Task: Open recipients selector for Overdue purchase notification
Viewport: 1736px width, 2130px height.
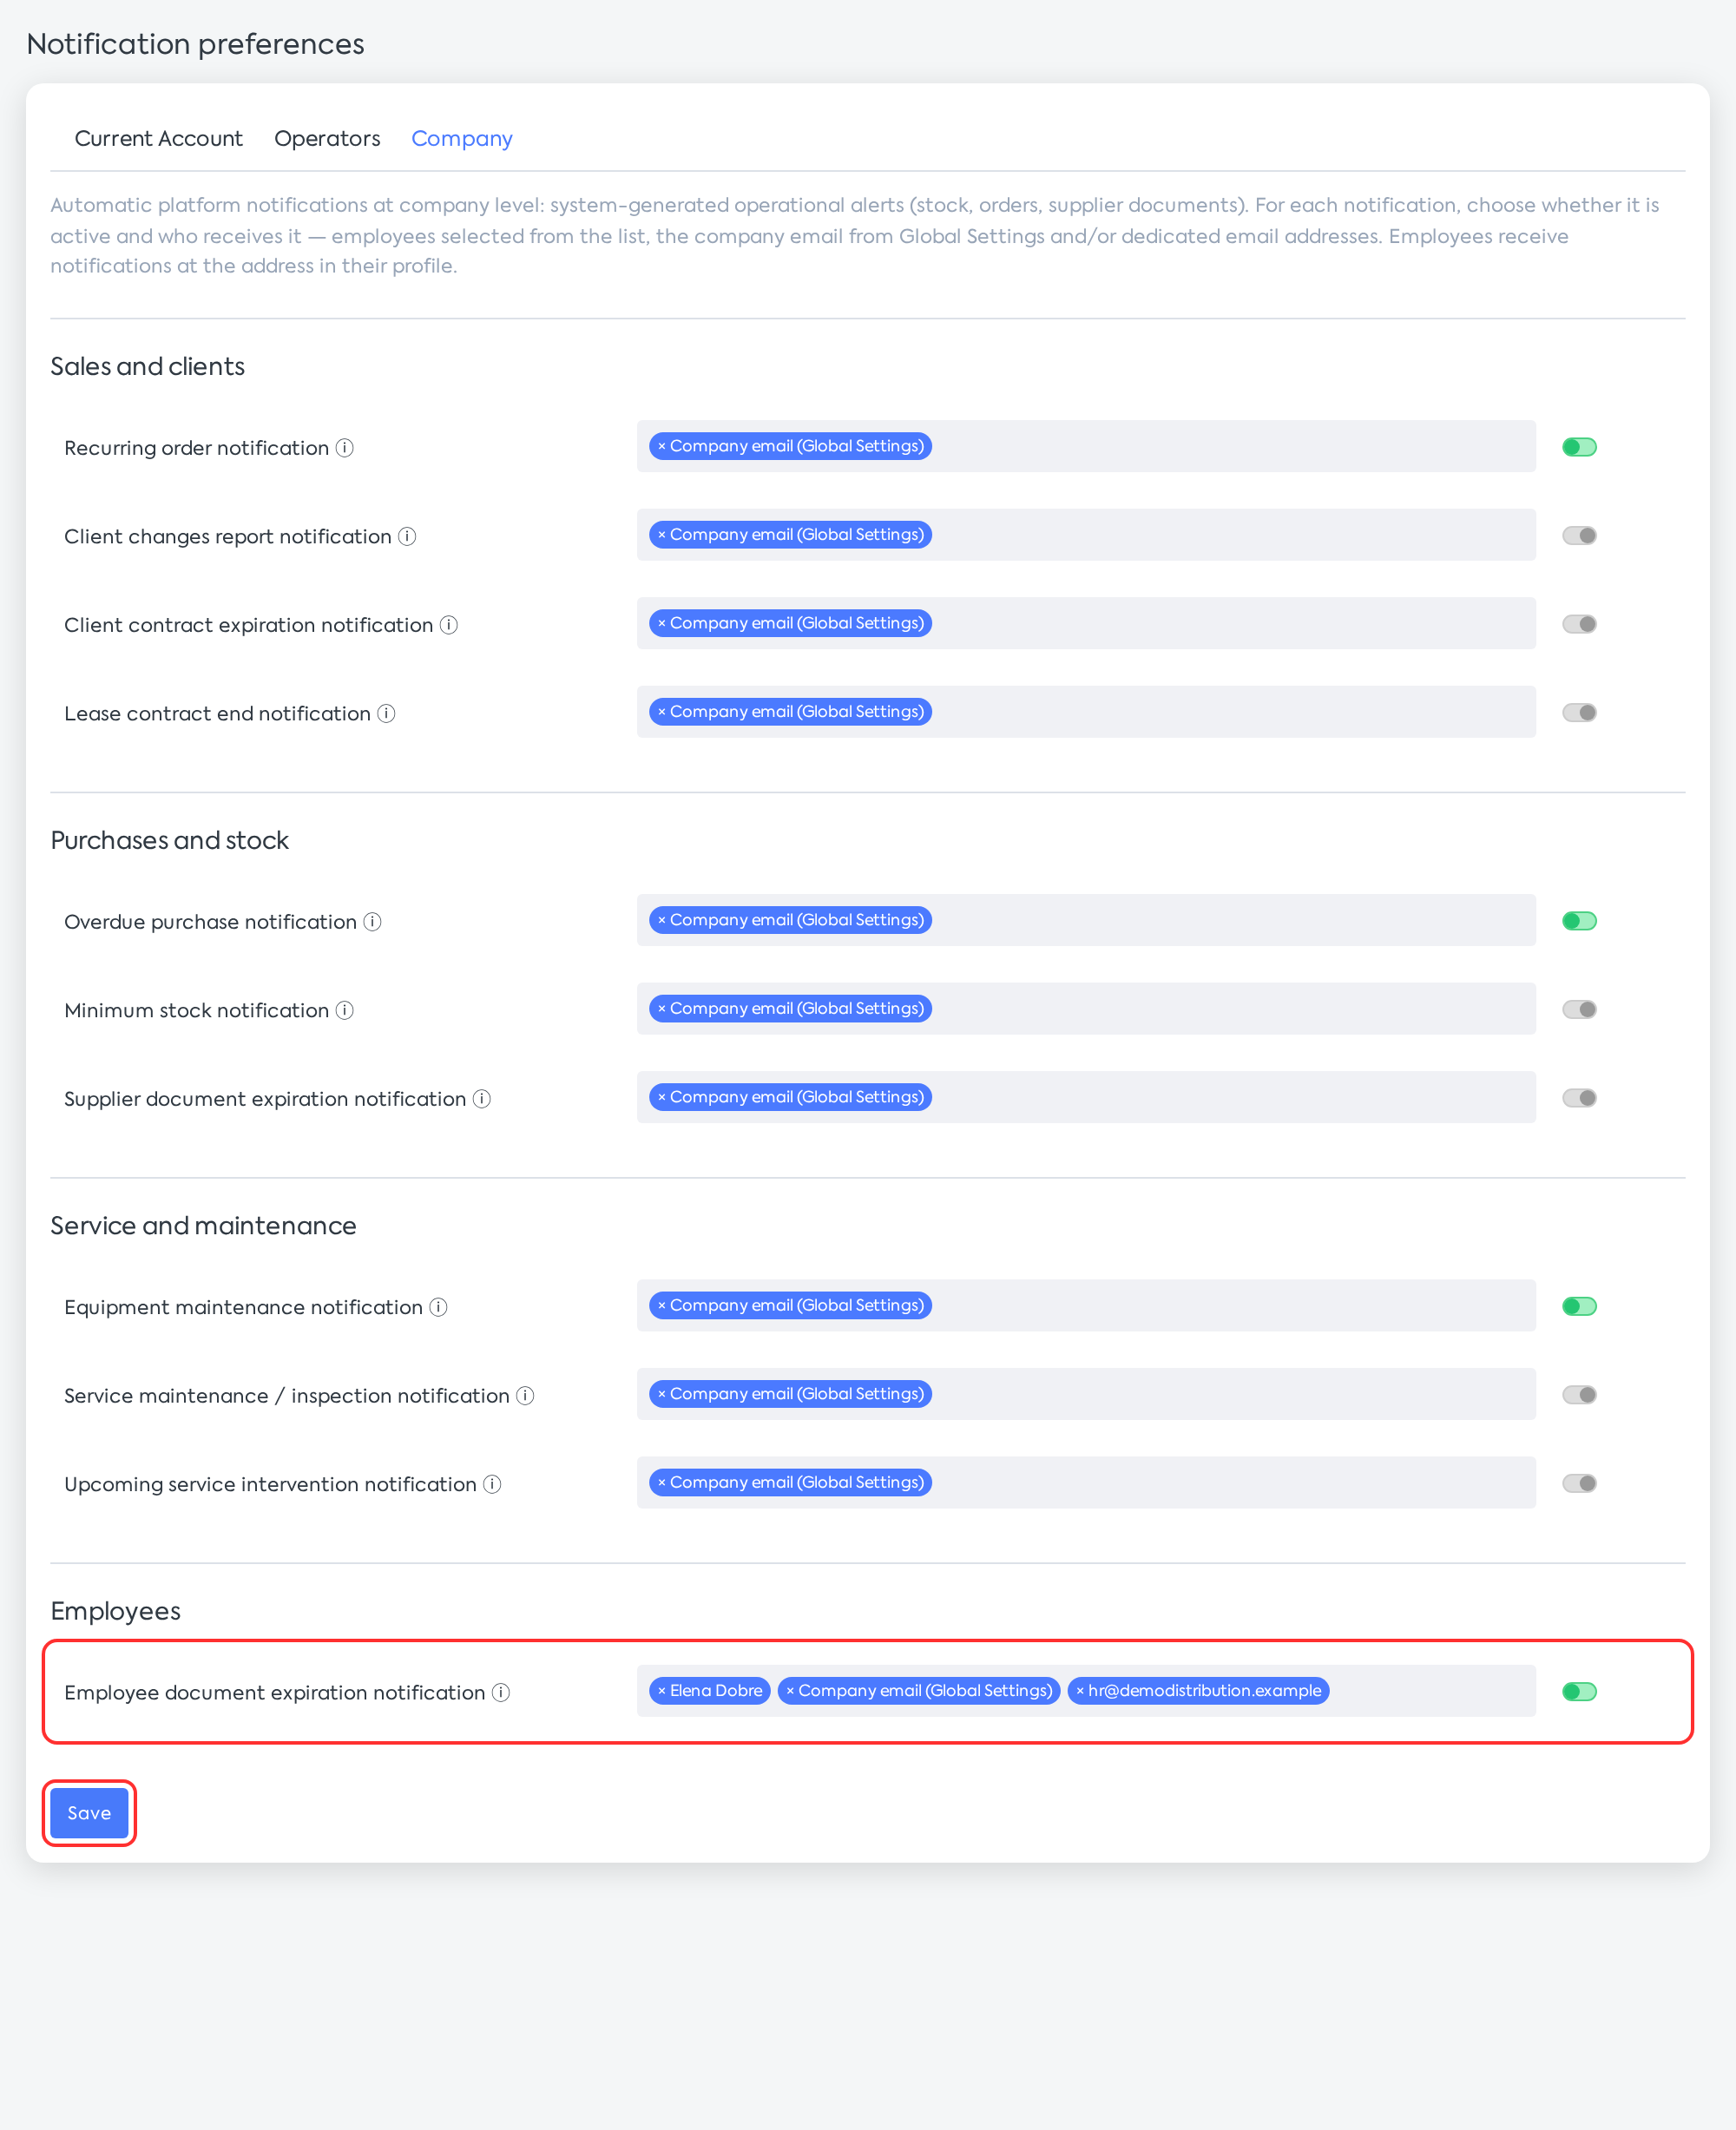Action: click(1086, 920)
